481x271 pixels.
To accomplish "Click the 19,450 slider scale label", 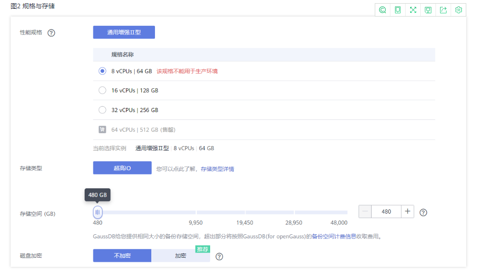I will point(245,223).
